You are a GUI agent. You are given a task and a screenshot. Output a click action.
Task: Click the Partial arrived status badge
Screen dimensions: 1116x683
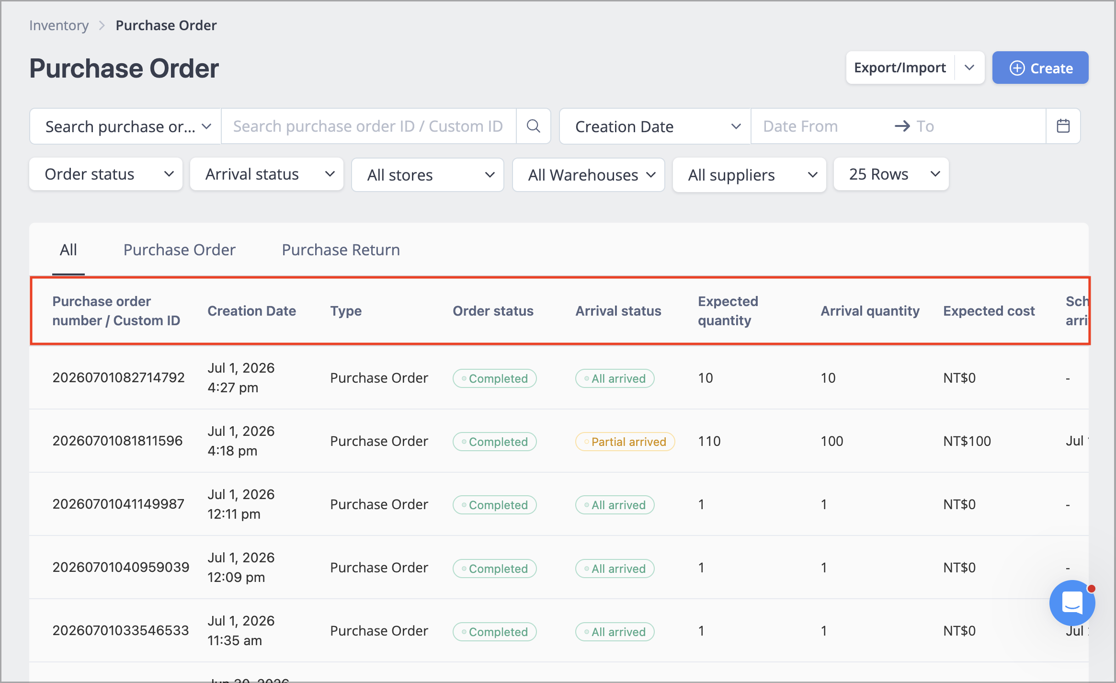pyautogui.click(x=625, y=442)
